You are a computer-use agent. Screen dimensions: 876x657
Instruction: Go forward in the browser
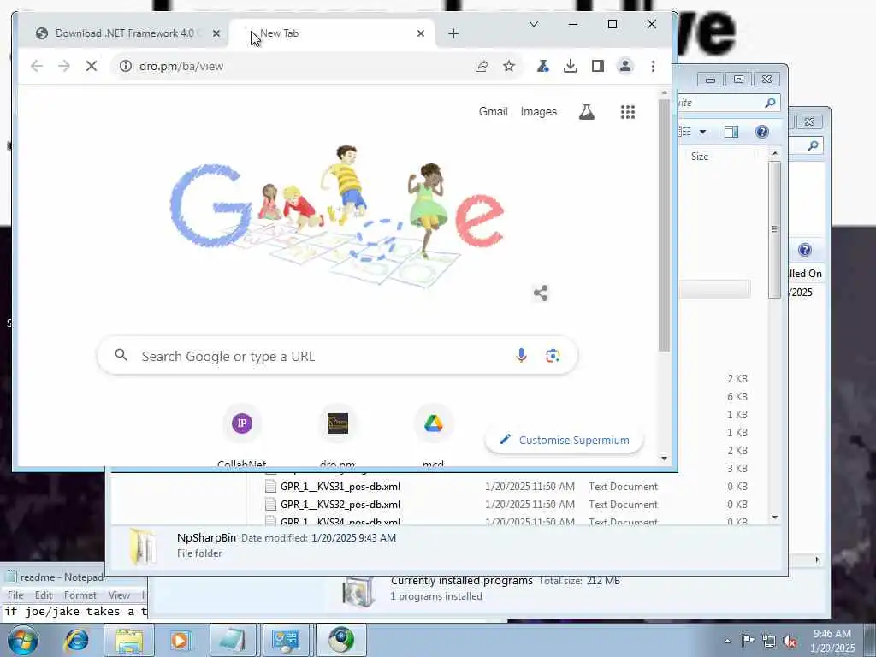(64, 66)
